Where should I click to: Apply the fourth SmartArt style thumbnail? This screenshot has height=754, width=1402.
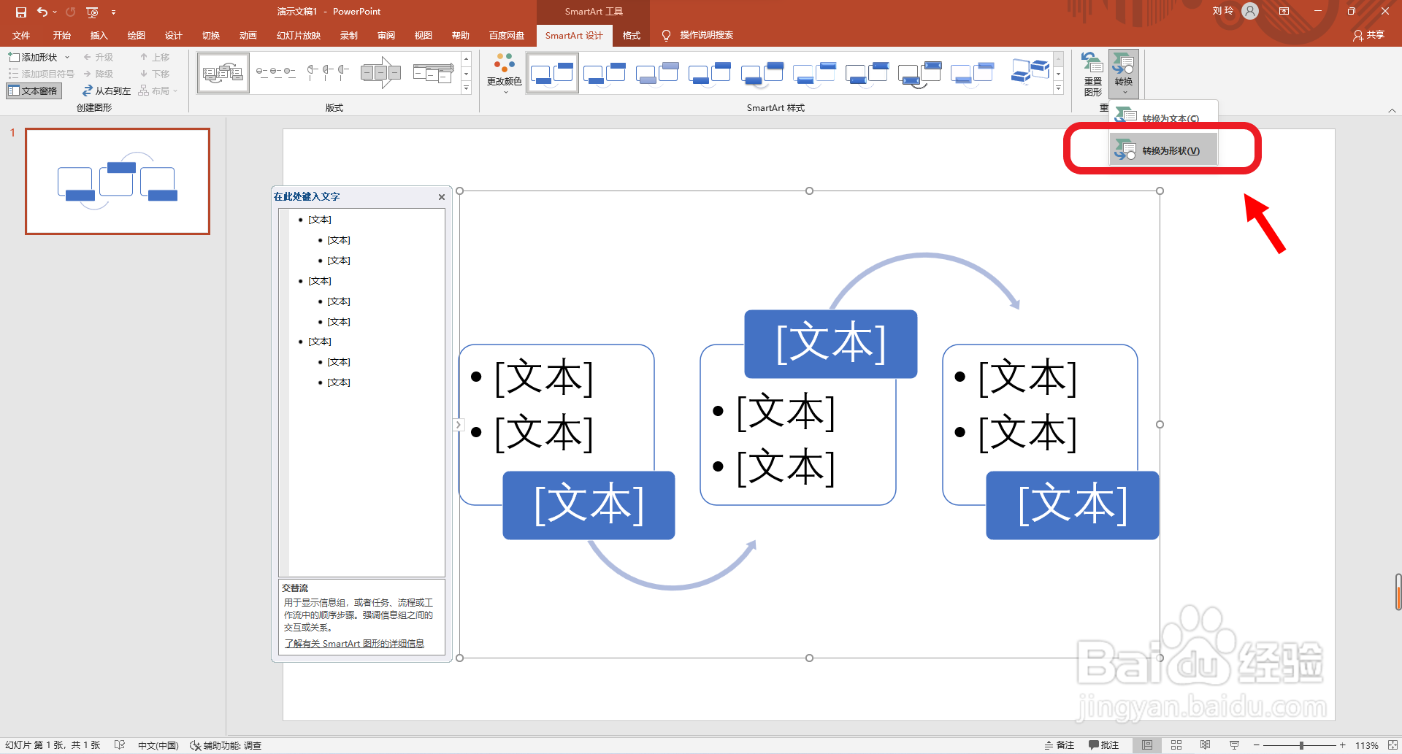[x=710, y=72]
